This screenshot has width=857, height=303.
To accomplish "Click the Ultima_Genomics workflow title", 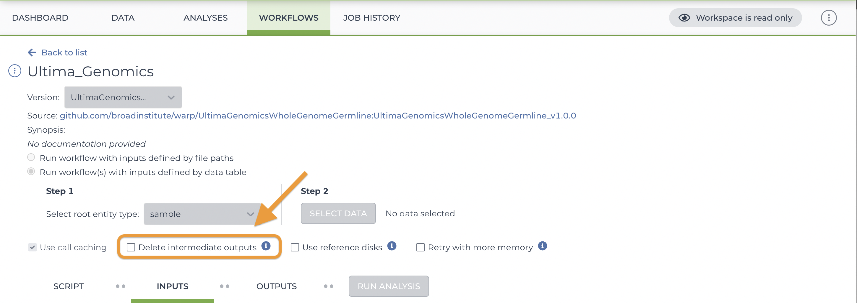I will point(90,71).
